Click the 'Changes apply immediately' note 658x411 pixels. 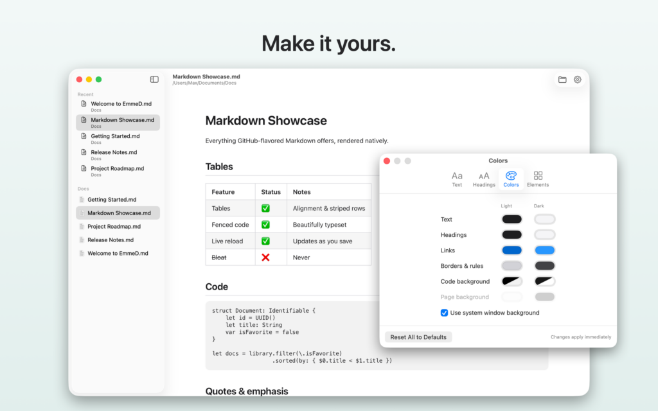[x=581, y=337]
